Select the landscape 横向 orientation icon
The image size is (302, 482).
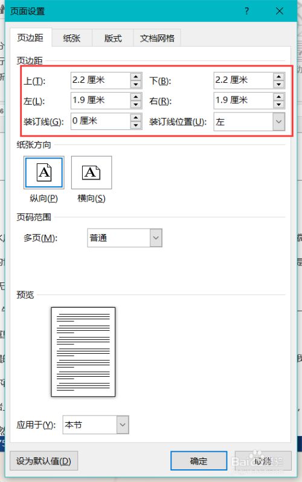point(91,172)
